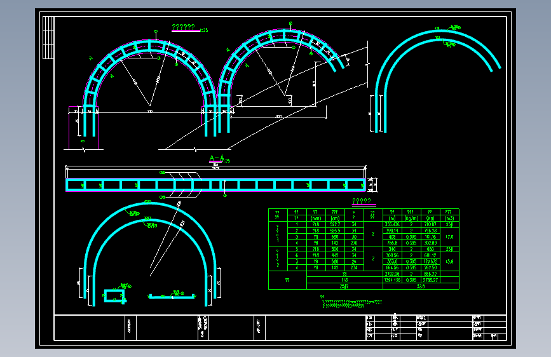Click the 710.87 weight cell

pos(430,224)
